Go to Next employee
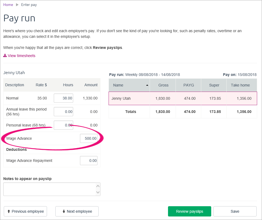262x220 pixels. (77, 211)
